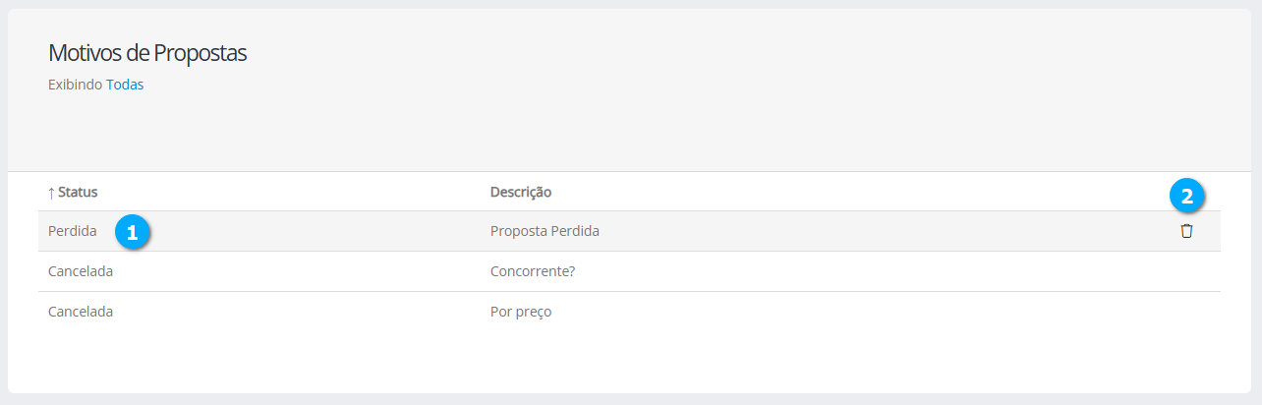Select the second table row
Viewport: 1262px width, 405px height.
click(786, 271)
